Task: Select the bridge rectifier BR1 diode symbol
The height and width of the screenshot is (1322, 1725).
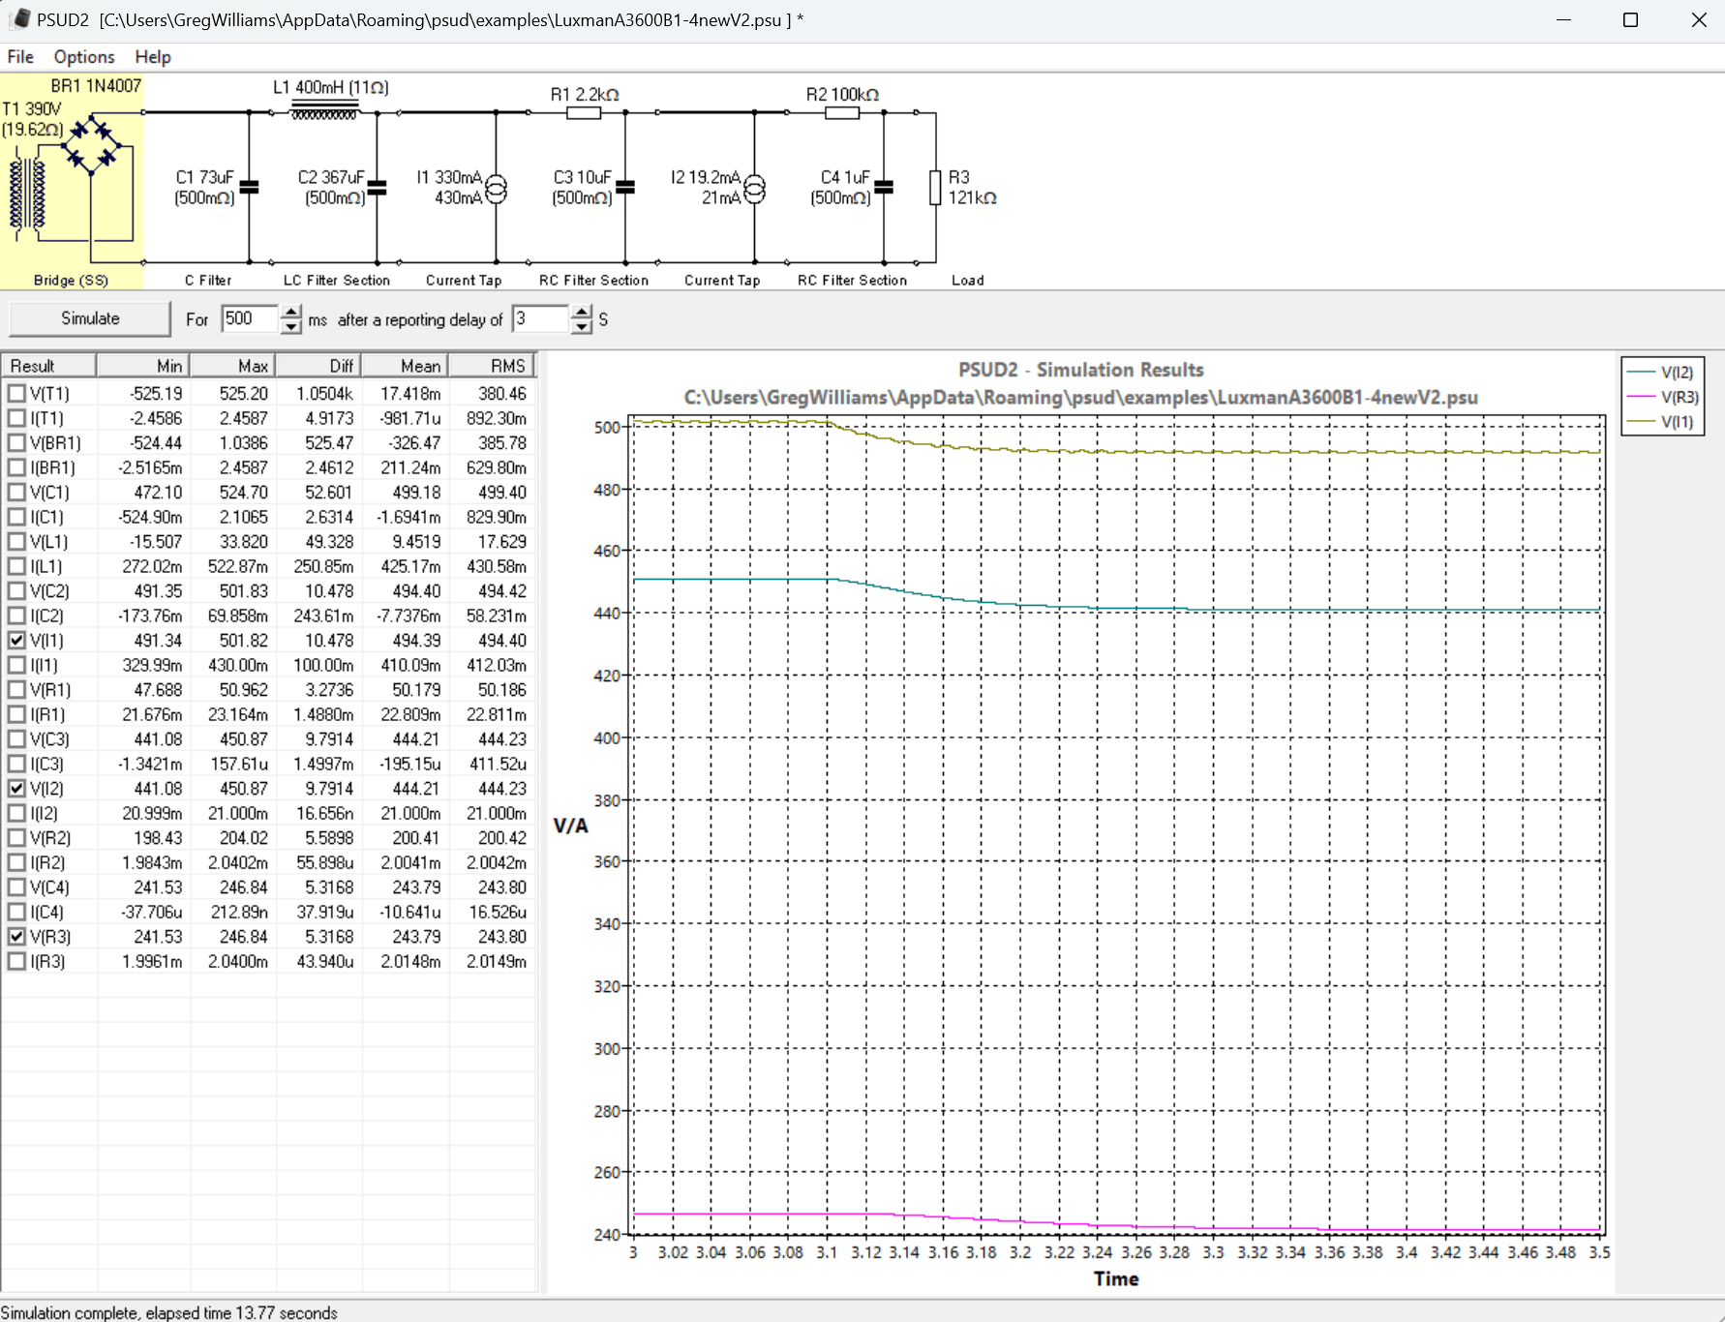Action: tap(90, 144)
